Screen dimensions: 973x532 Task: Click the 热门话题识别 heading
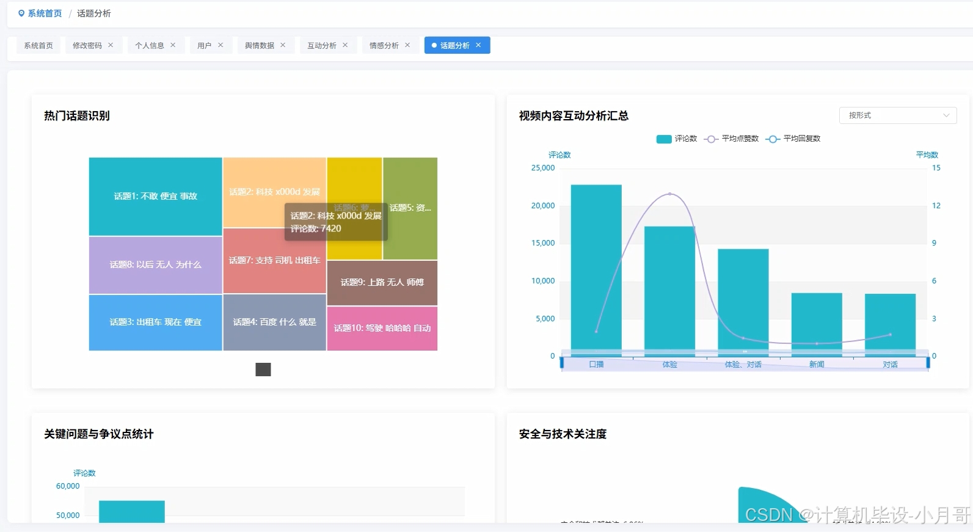pyautogui.click(x=77, y=116)
